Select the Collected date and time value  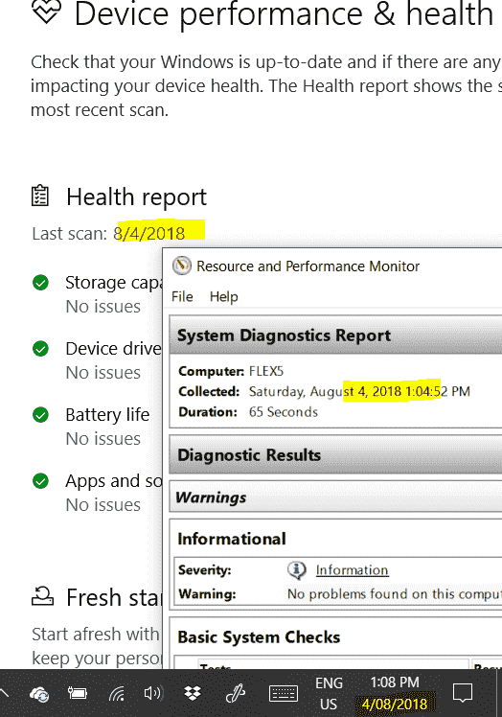click(x=359, y=391)
